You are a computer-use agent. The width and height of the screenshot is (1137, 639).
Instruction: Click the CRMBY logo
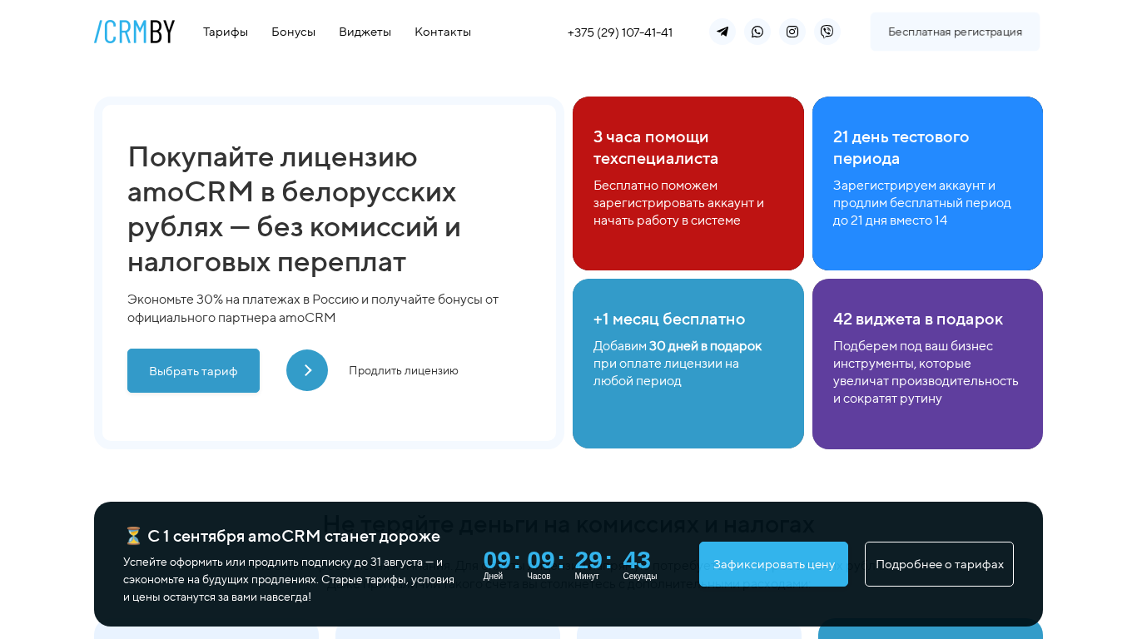click(134, 32)
